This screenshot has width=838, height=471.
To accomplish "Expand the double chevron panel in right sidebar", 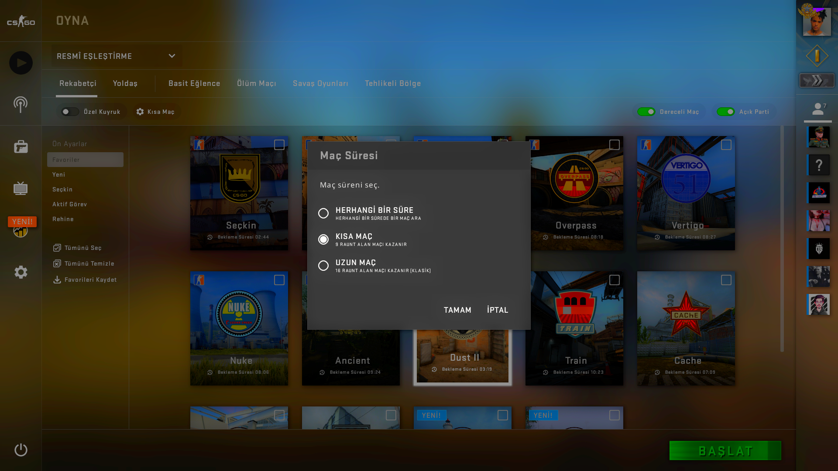I will (x=817, y=80).
